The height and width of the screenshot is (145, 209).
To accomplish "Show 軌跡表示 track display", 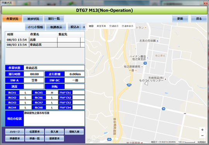I will click(56, 27).
